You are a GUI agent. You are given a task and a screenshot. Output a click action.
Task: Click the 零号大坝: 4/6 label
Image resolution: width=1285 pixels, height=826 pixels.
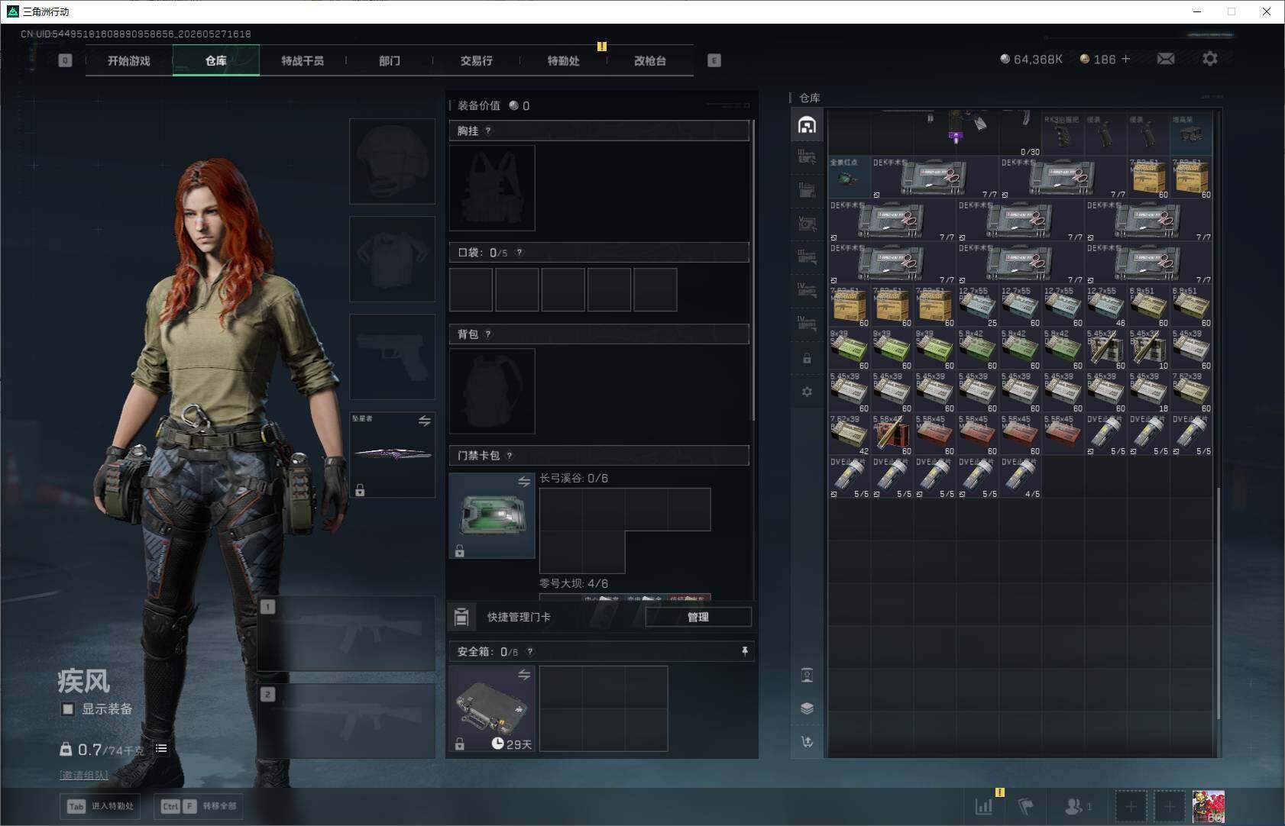click(x=574, y=583)
